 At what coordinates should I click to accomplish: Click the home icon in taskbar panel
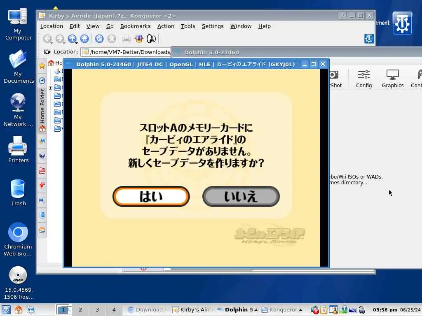pyautogui.click(x=18, y=310)
